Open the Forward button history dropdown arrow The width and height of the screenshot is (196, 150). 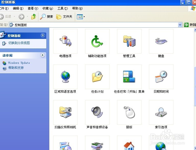pyautogui.click(x=27, y=16)
